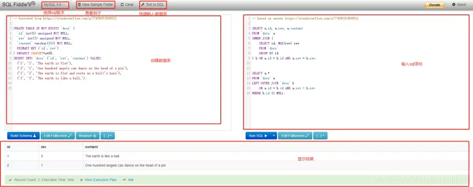Click the 'WHERE b.id IS NULL;' line
473x187 pixels.
[x=268, y=93]
